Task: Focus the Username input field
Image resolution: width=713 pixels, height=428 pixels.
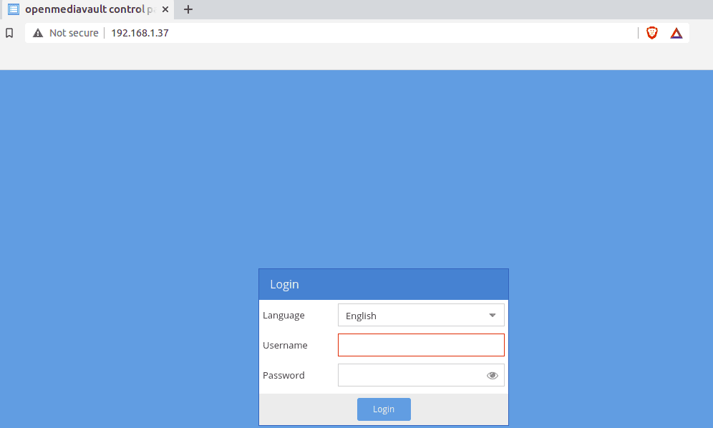Action: 421,345
